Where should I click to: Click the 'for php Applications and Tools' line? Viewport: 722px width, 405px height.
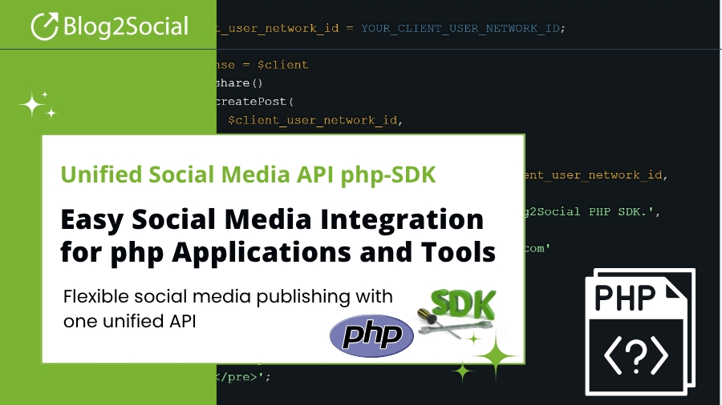click(278, 252)
